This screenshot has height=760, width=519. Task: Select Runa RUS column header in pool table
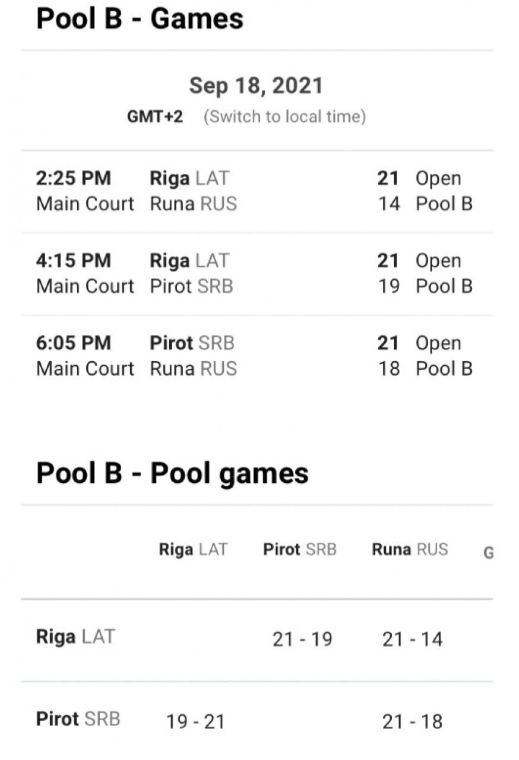pos(410,549)
